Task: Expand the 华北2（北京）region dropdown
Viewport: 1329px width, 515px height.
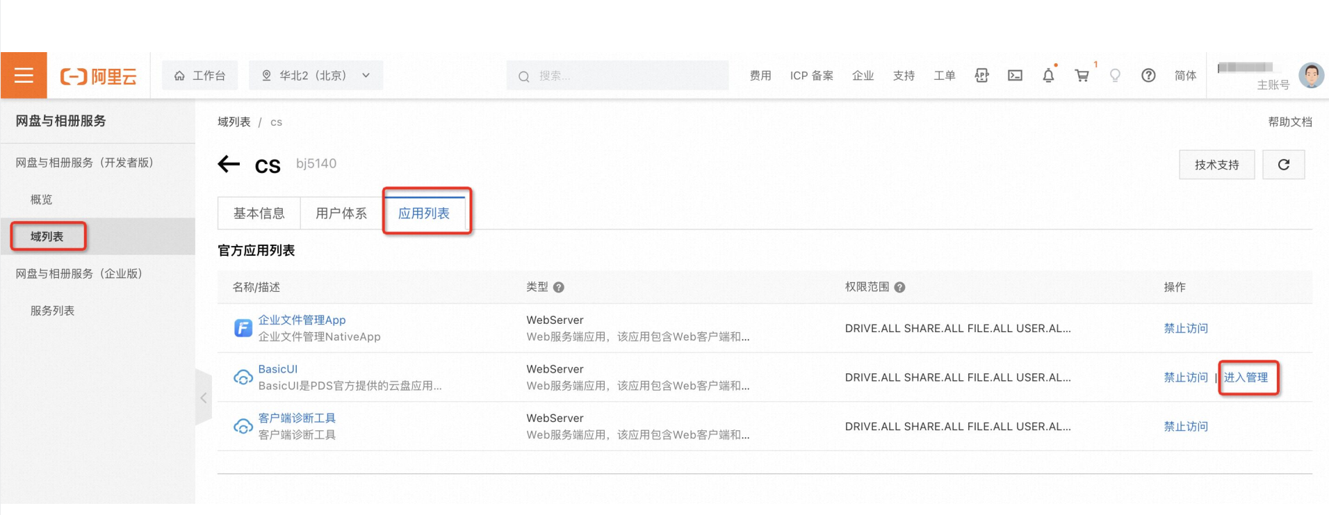Action: point(316,75)
